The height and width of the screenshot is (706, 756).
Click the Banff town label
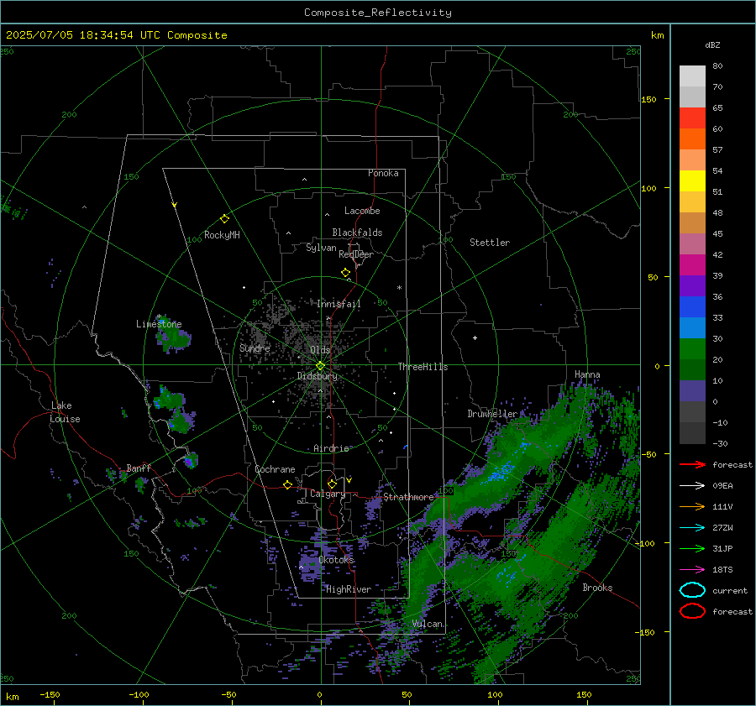click(x=139, y=468)
